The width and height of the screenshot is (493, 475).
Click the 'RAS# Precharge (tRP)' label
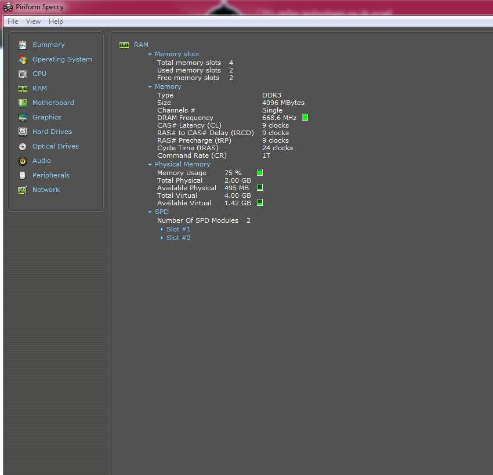click(194, 140)
